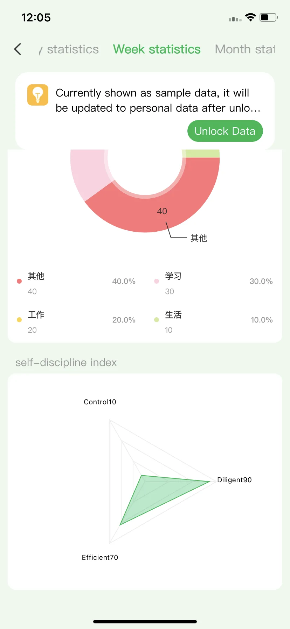Select the Week statistics tab
The width and height of the screenshot is (290, 629).
coord(157,49)
